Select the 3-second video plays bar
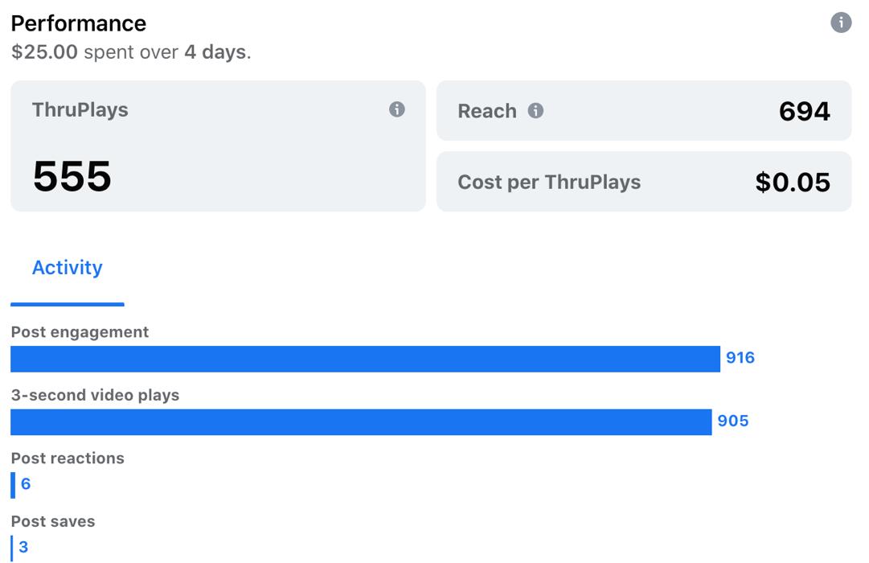 tap(361, 422)
